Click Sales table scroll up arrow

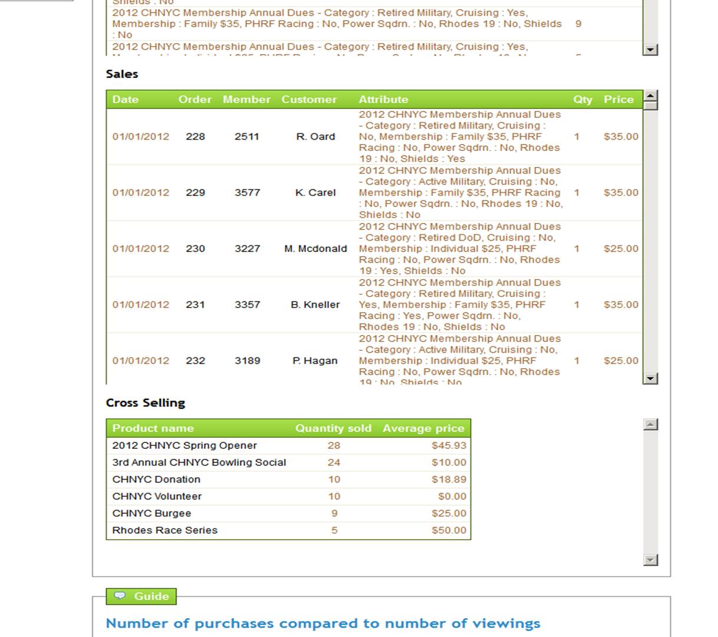point(650,96)
